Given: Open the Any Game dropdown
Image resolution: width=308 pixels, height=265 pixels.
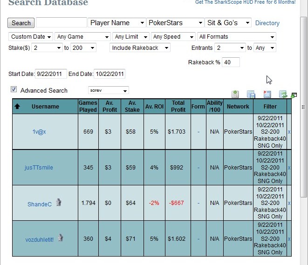Looking at the screenshot, I should 82,37.
